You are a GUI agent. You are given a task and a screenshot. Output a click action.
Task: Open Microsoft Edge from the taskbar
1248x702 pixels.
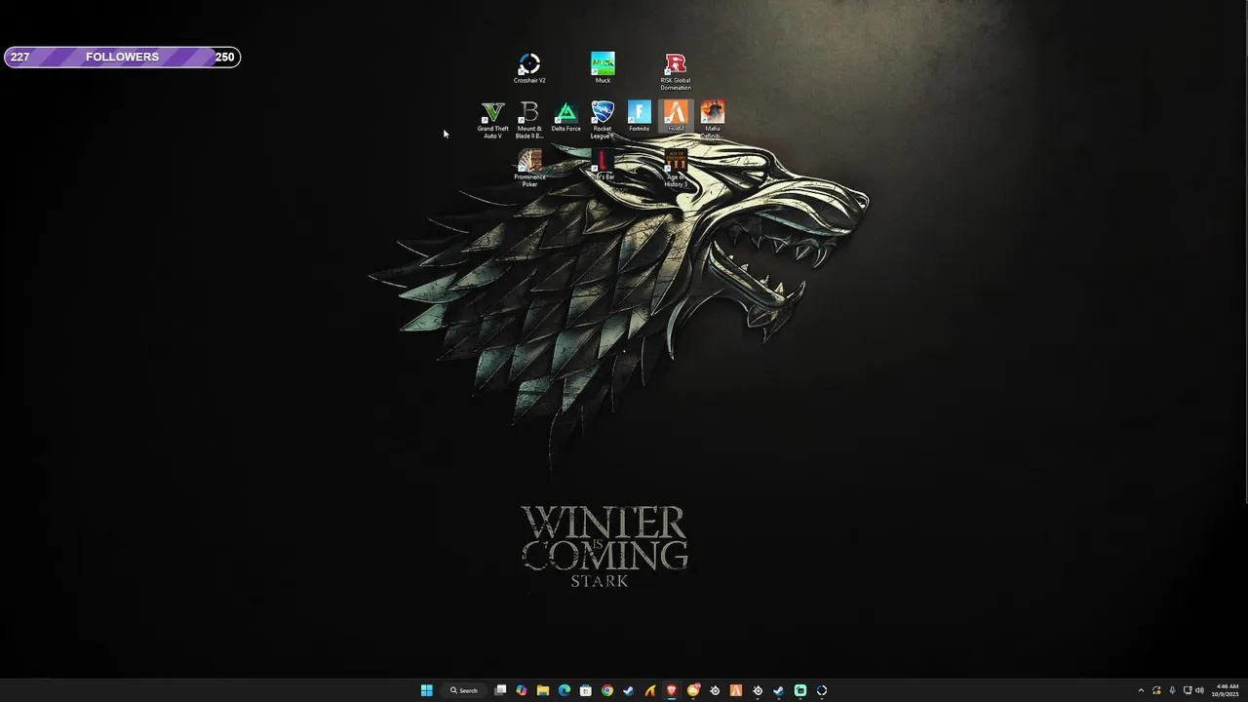[565, 690]
